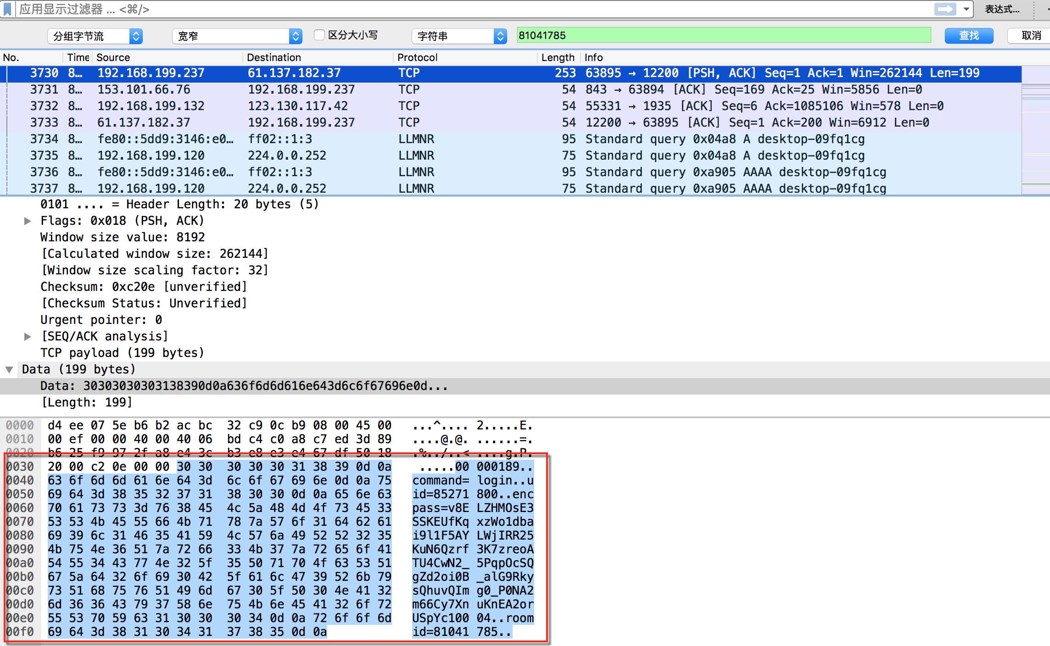Select the Checksum: 0xc20e line
This screenshot has width=1050, height=646.
coord(144,287)
